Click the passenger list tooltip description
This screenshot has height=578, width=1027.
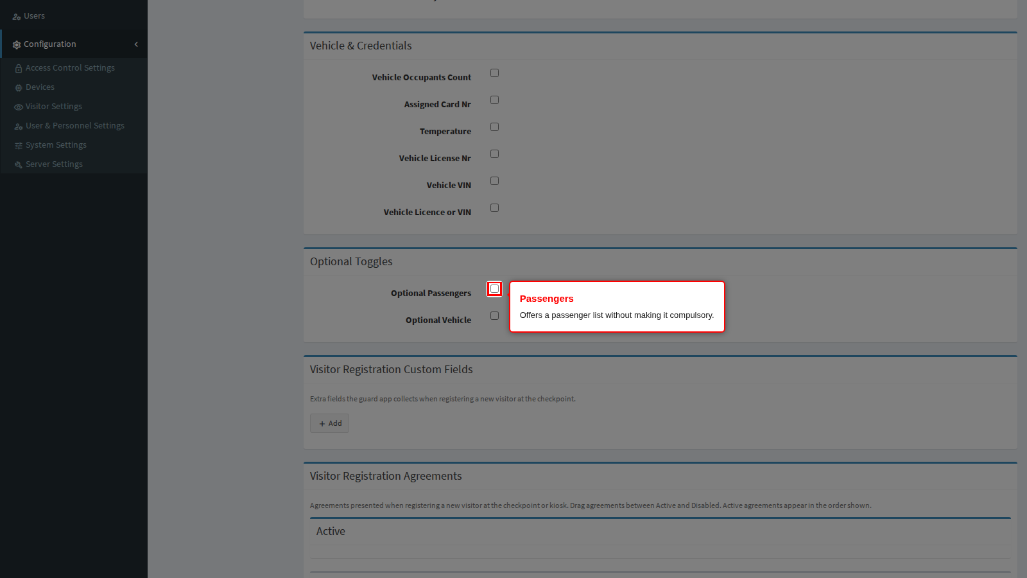pyautogui.click(x=617, y=315)
